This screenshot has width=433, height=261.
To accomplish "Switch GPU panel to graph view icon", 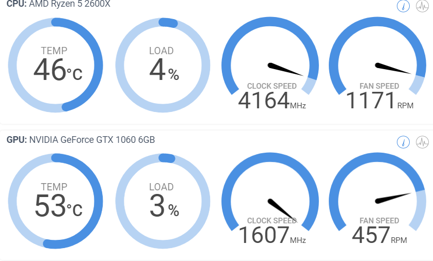I will pyautogui.click(x=422, y=142).
